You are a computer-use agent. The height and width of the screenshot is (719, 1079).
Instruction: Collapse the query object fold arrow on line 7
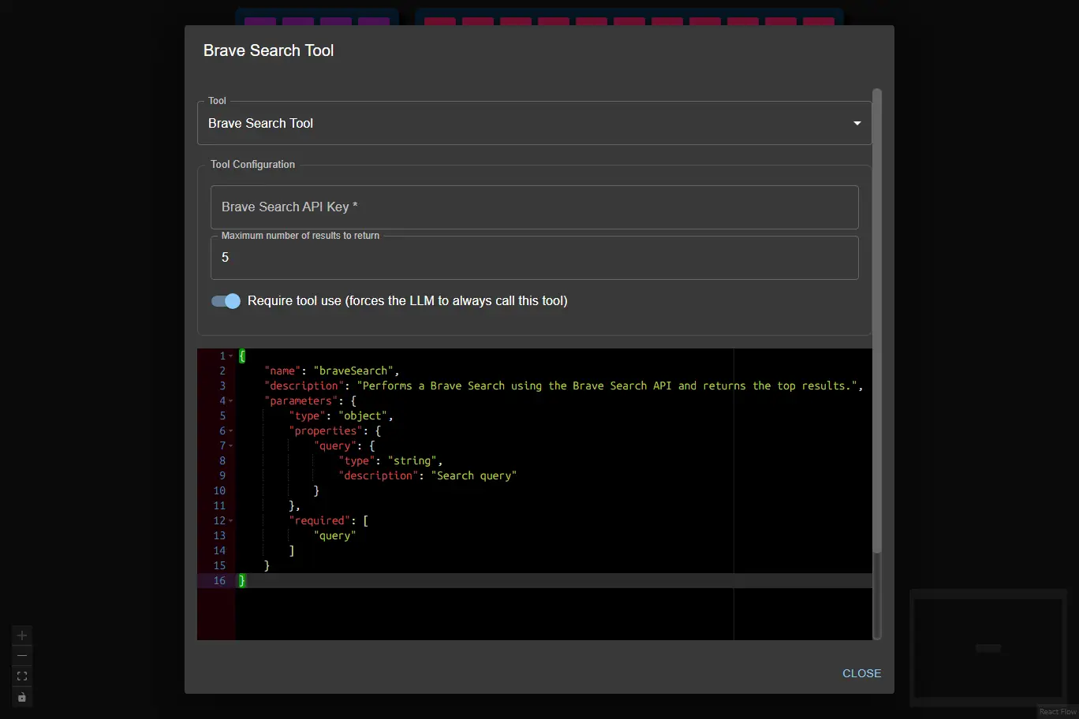click(230, 445)
